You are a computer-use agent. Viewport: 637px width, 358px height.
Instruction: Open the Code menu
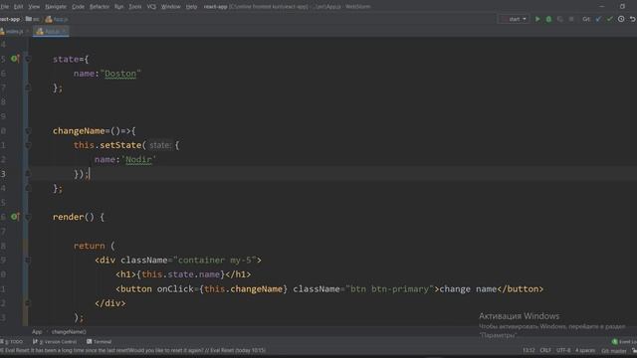click(78, 7)
